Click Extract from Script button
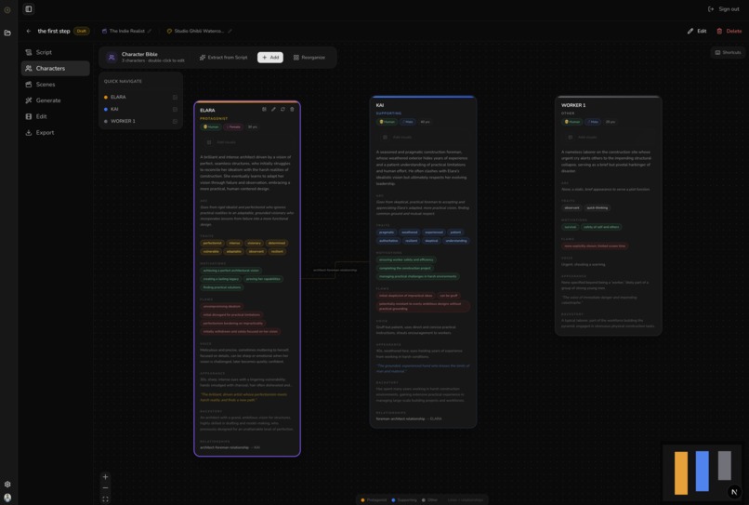The width and height of the screenshot is (749, 505). point(224,58)
